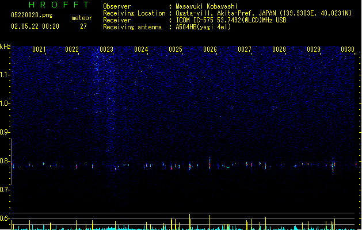The image size is (362, 230).
Task: Click the 0028 time marker
Action: click(x=279, y=49)
